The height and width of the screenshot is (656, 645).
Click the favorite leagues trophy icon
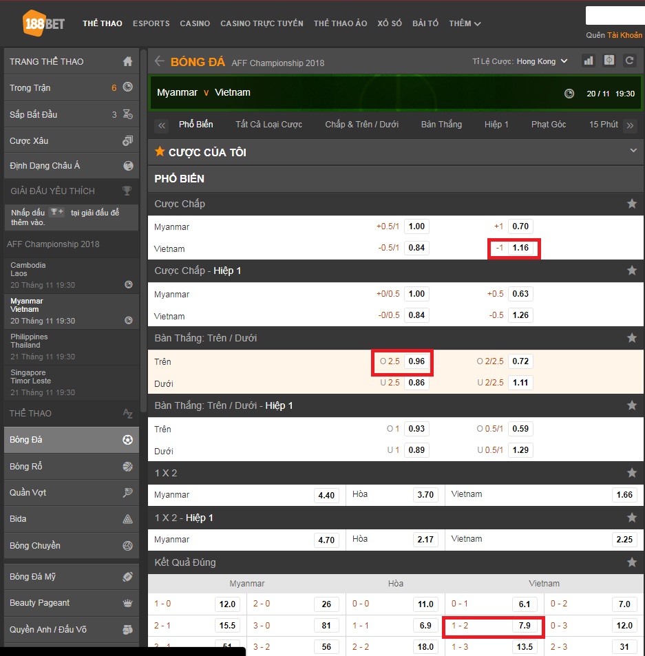pyautogui.click(x=127, y=191)
